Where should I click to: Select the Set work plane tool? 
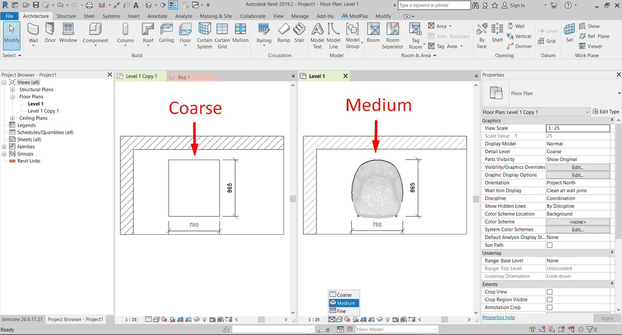(569, 33)
